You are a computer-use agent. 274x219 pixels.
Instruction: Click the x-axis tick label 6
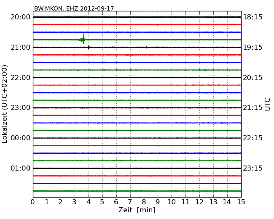click(116, 202)
